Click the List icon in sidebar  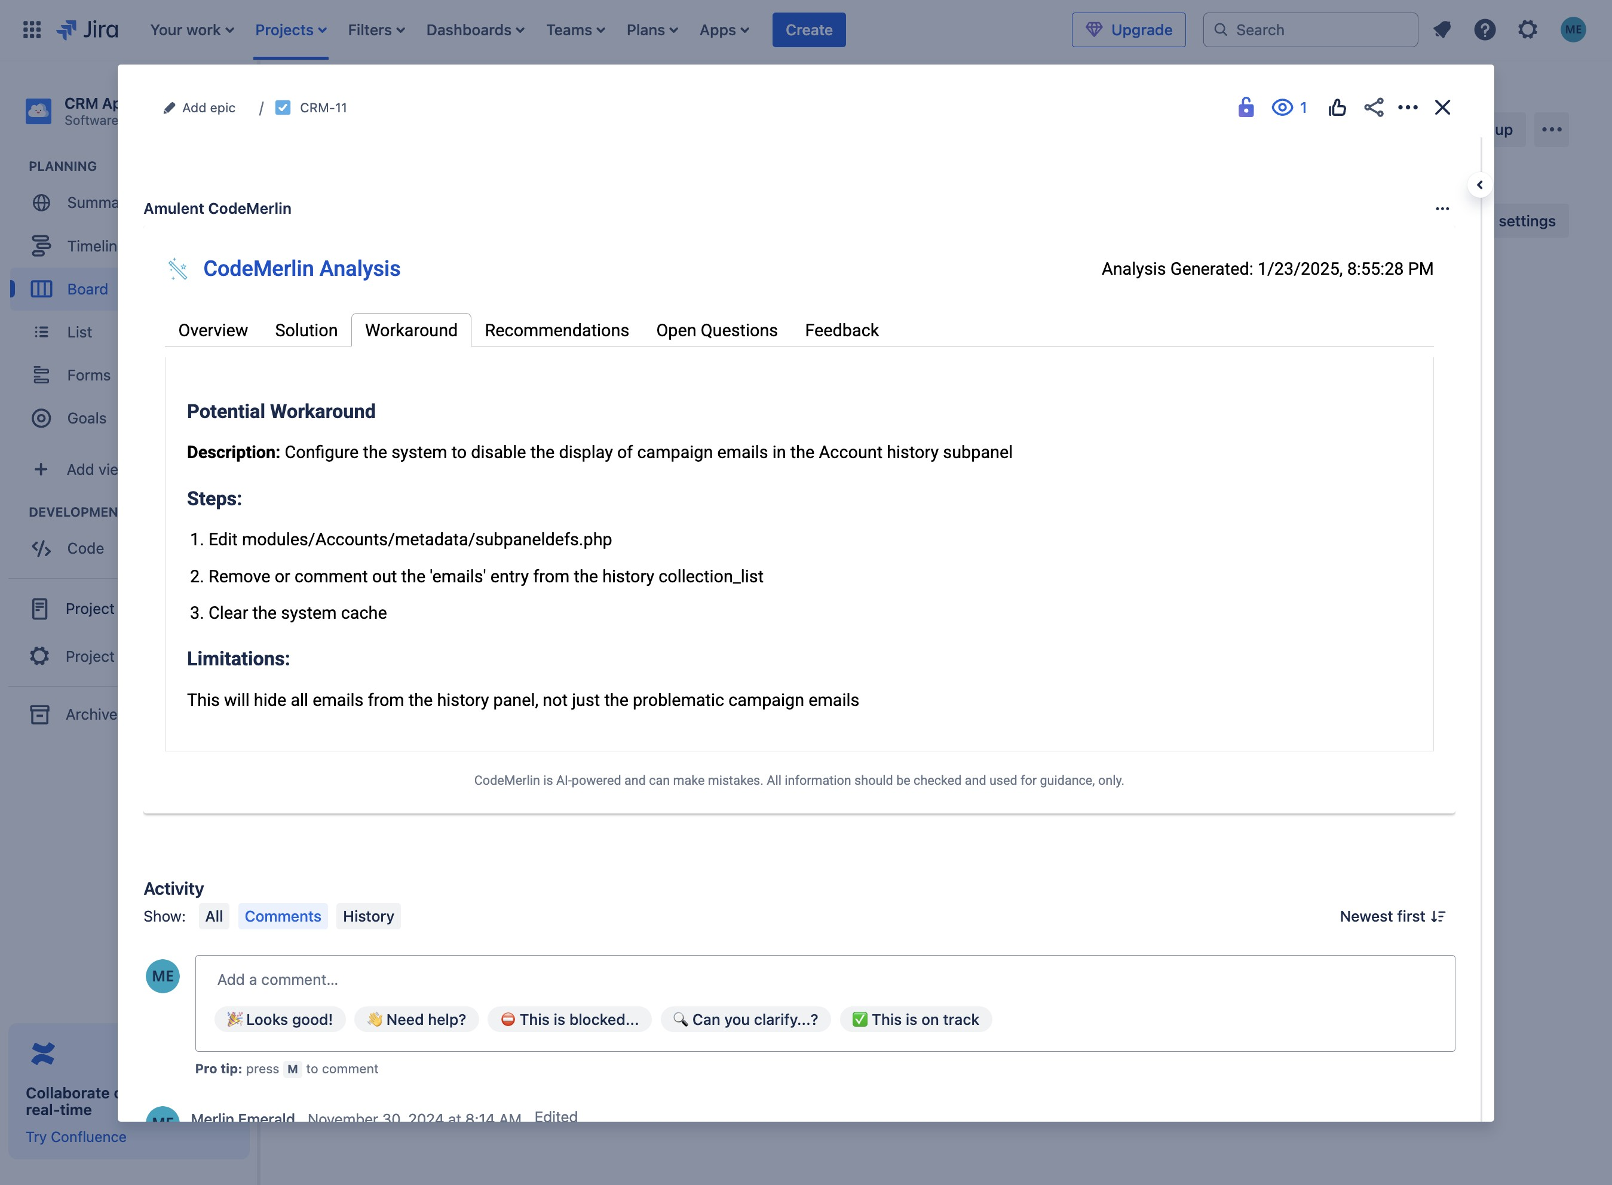pos(42,332)
